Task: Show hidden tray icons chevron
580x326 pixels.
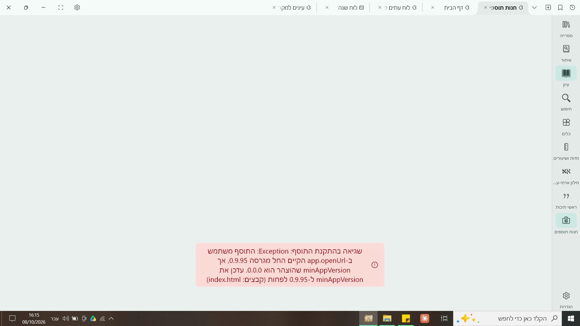Action: (x=111, y=318)
